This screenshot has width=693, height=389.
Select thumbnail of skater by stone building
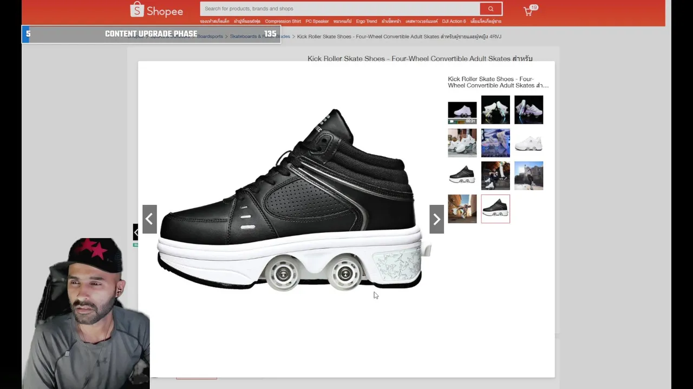528,176
